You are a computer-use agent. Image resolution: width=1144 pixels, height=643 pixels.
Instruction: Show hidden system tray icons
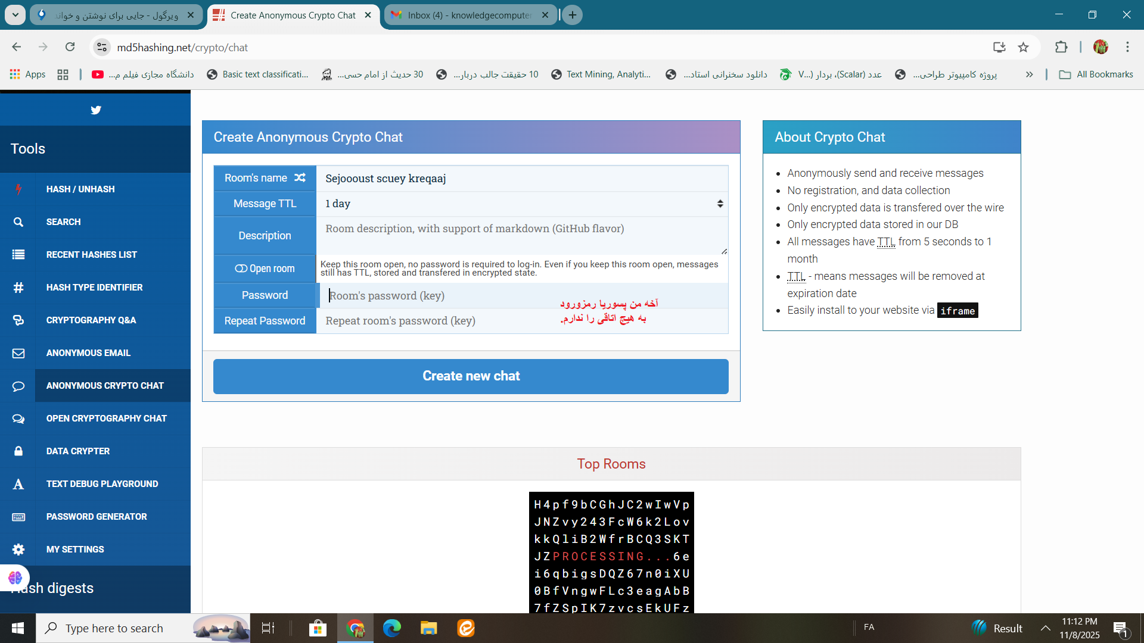coord(1045,628)
